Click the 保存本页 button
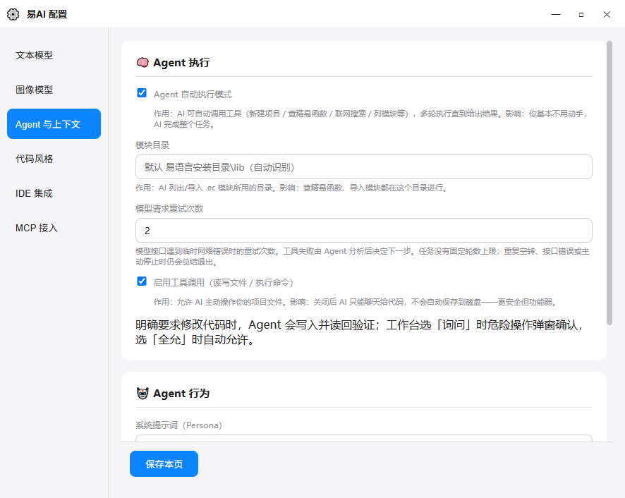625x498 pixels. (164, 463)
